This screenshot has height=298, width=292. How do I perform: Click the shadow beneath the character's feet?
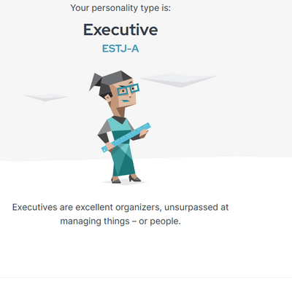125,182
